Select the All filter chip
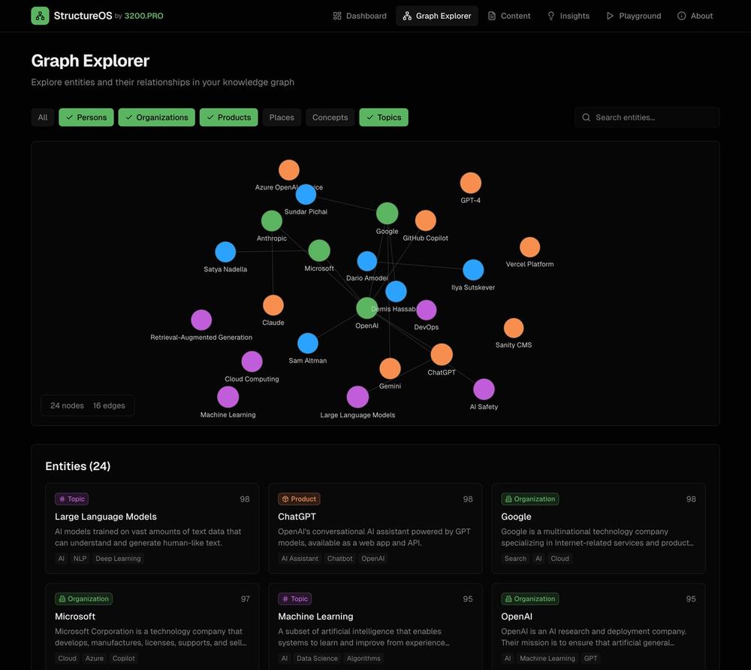This screenshot has height=670, width=751. click(x=43, y=117)
